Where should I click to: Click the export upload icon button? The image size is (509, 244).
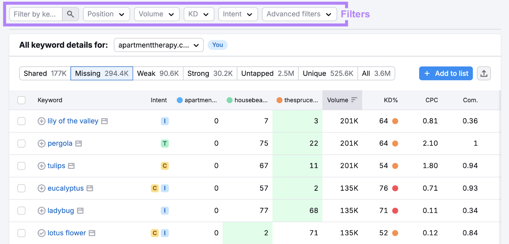point(484,74)
